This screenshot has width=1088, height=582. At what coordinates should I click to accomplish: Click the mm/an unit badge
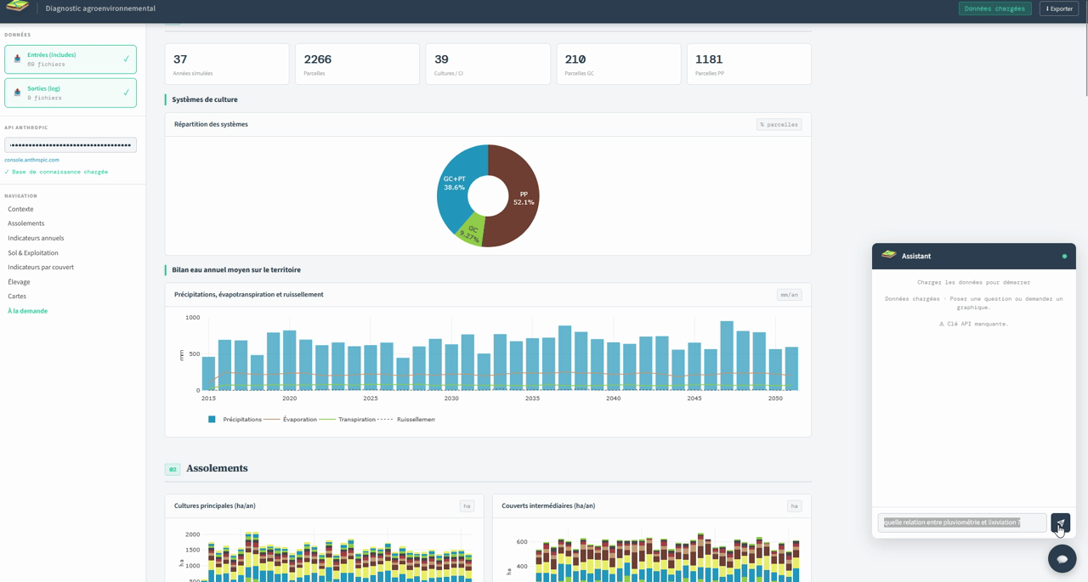click(789, 295)
